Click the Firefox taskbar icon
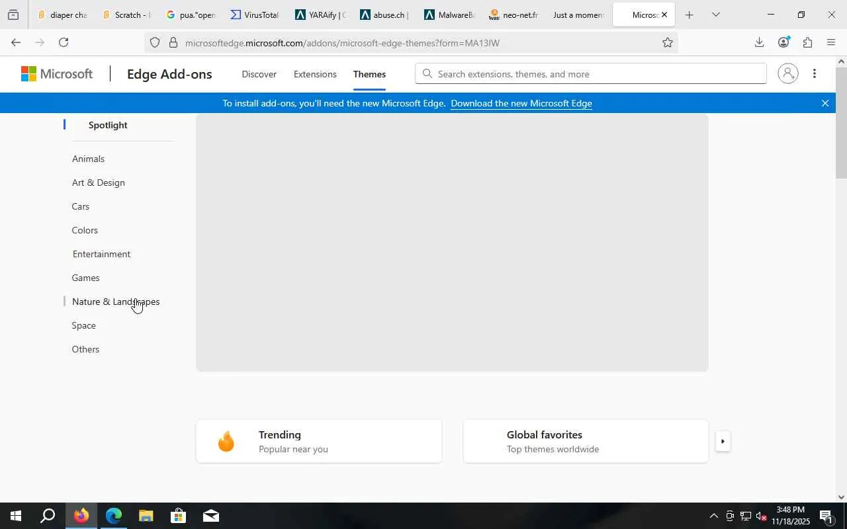 (x=81, y=516)
